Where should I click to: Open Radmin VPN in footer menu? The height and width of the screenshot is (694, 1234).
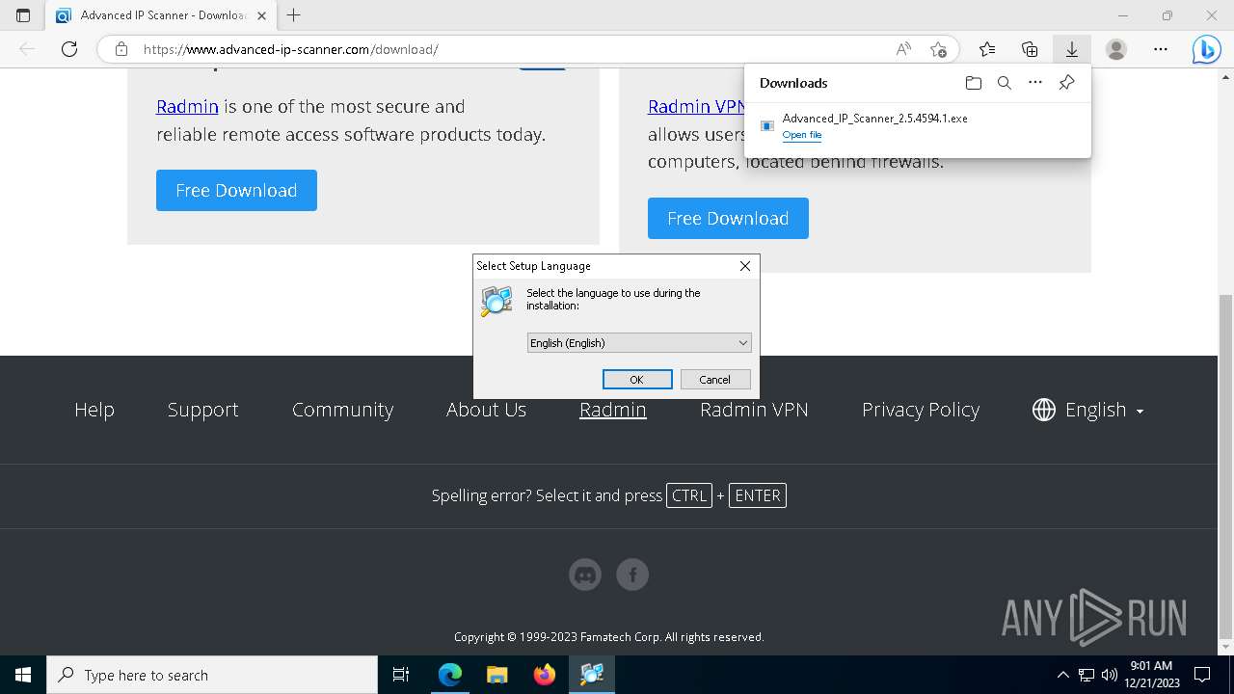(x=754, y=410)
